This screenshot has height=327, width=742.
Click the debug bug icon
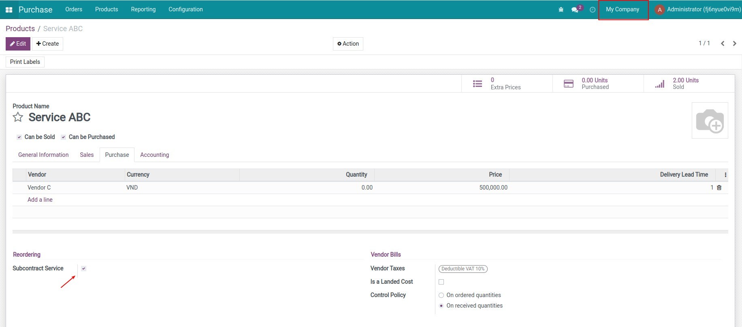pyautogui.click(x=561, y=9)
